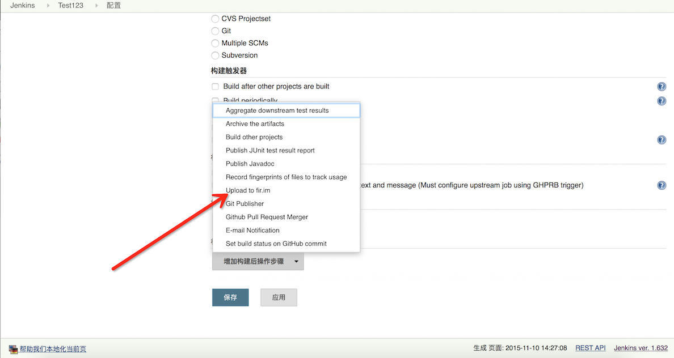This screenshot has height=358, width=674.
Task: Expand breadcrumb arrow after Jenkins
Action: coord(48,6)
